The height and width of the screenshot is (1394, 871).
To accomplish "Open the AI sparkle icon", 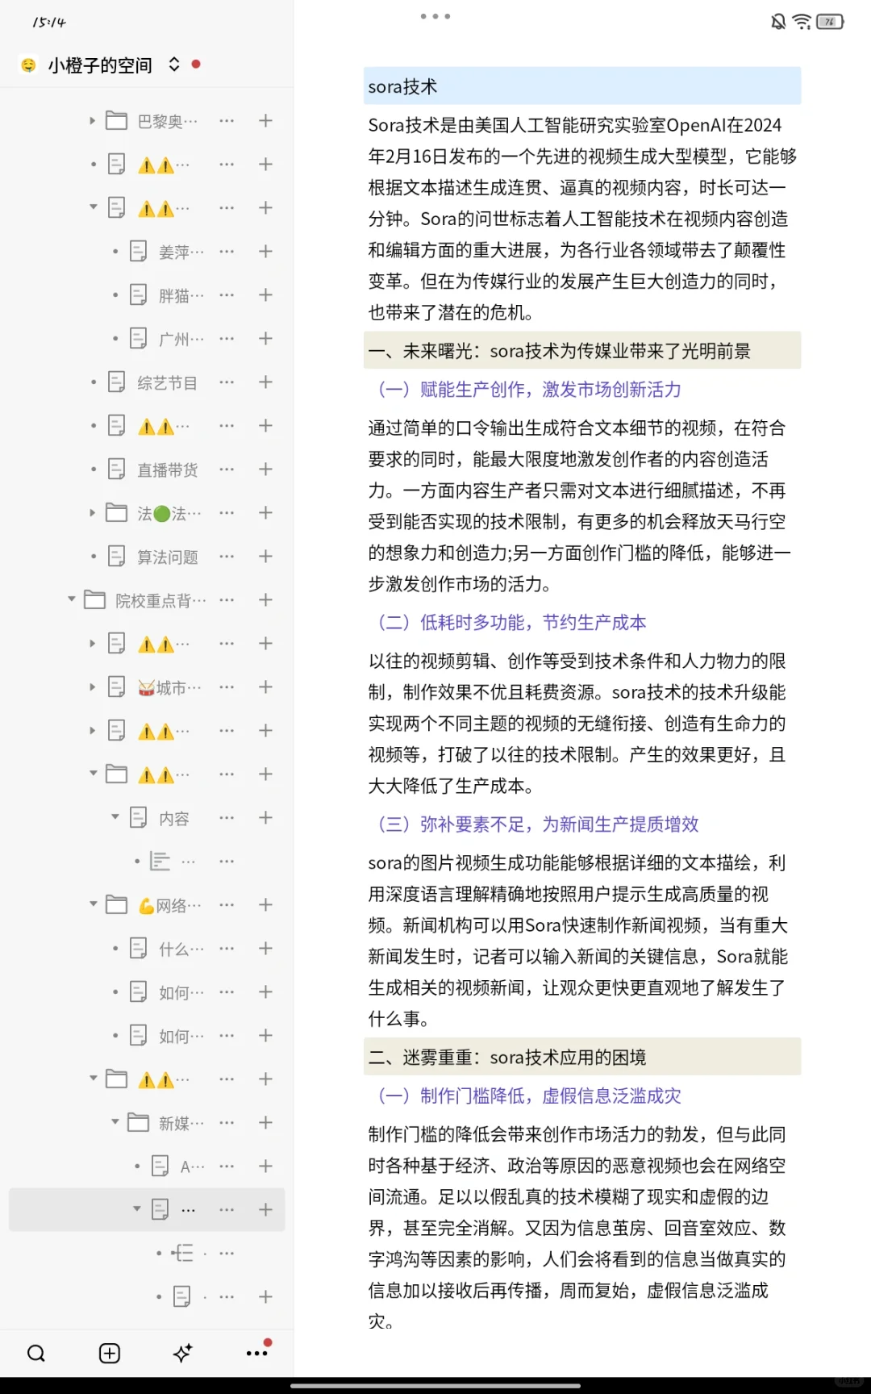I will tap(183, 1353).
